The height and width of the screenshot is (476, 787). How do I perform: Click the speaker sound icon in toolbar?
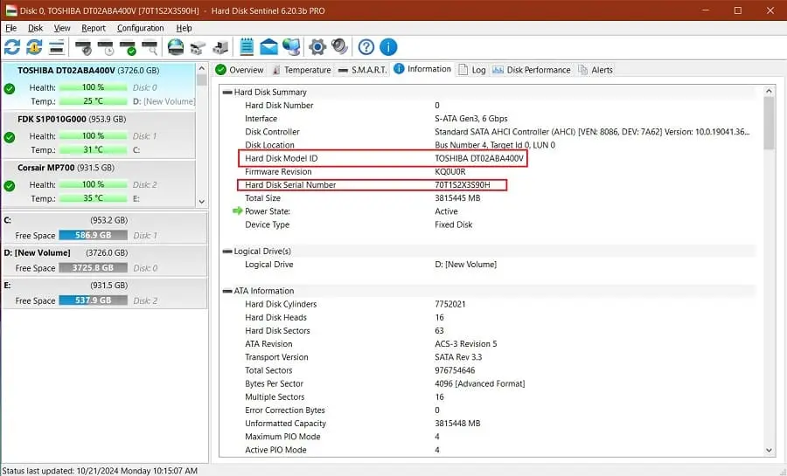click(340, 47)
